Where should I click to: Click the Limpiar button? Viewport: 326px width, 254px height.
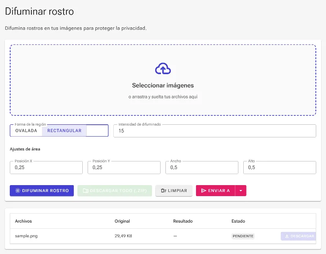174,190
